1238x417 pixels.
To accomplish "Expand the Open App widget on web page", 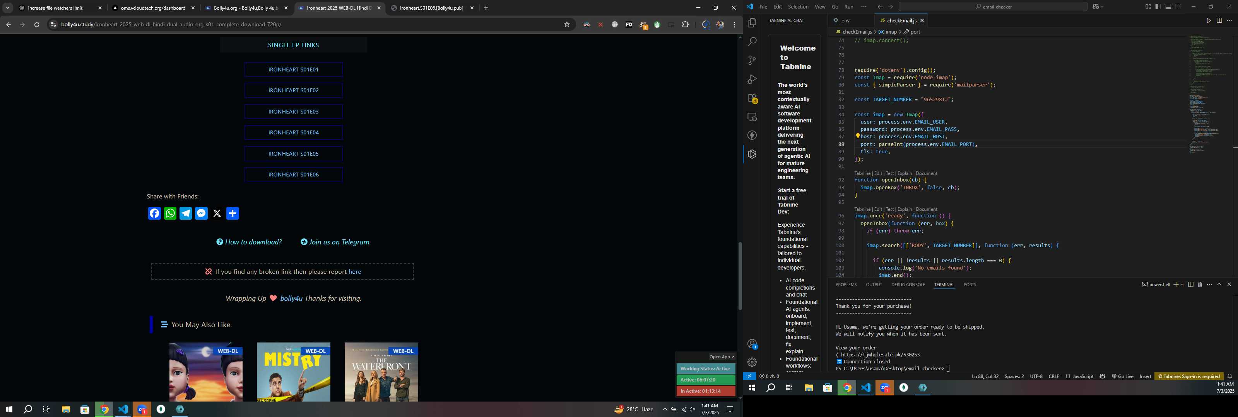I will pos(722,356).
